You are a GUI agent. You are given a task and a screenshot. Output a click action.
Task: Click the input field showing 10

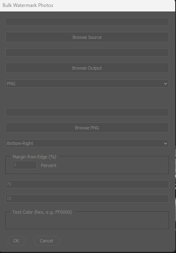pos(87,199)
